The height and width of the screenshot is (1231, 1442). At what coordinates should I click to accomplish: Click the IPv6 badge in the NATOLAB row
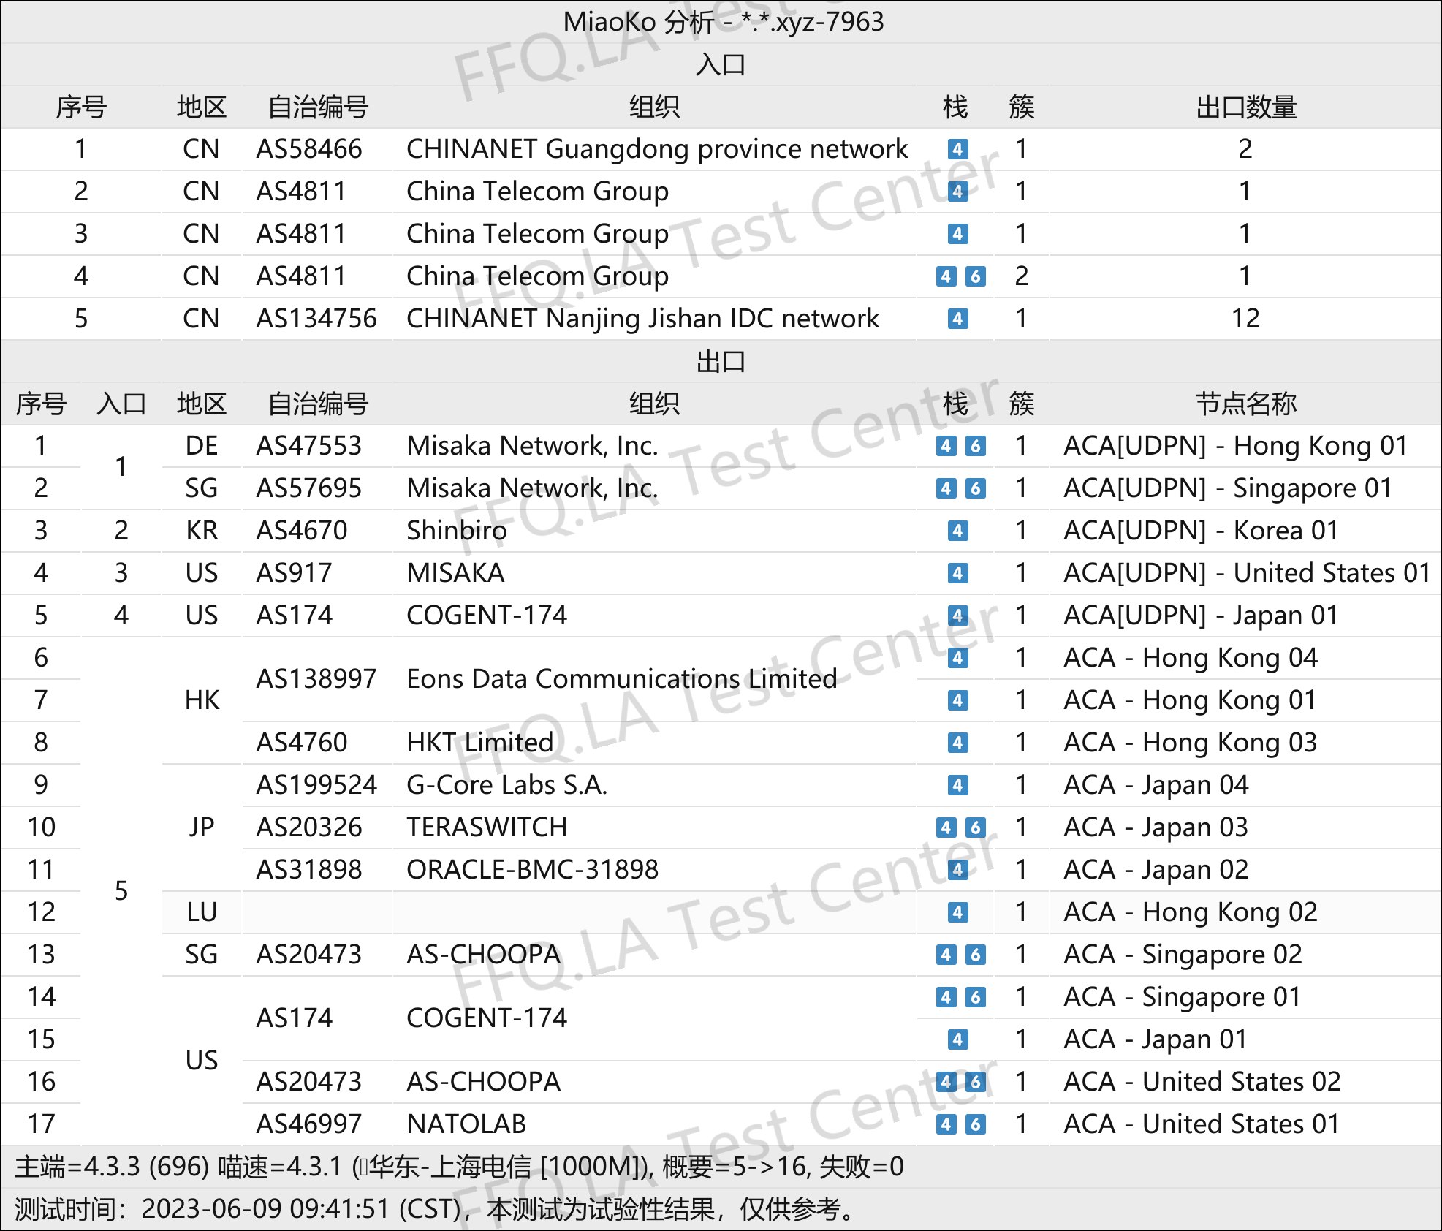tap(975, 1124)
